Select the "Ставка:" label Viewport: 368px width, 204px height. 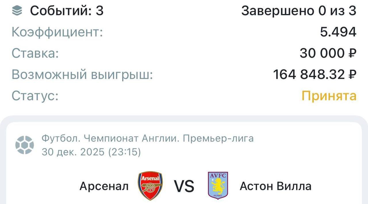(35, 54)
